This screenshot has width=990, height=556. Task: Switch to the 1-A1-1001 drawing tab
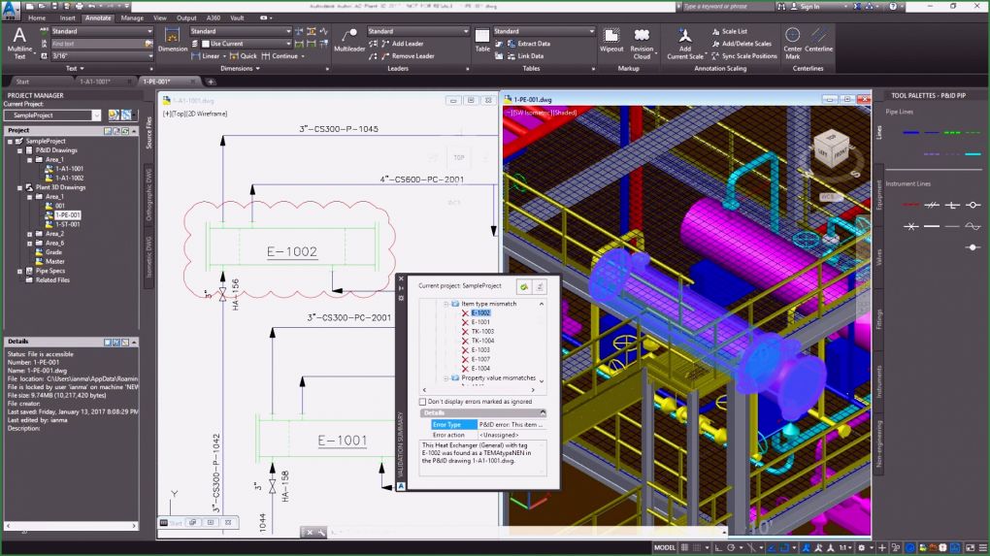coord(95,82)
